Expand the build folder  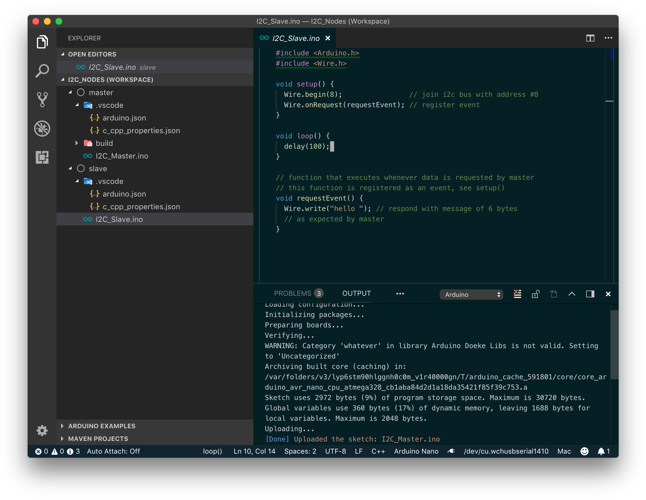tap(104, 143)
